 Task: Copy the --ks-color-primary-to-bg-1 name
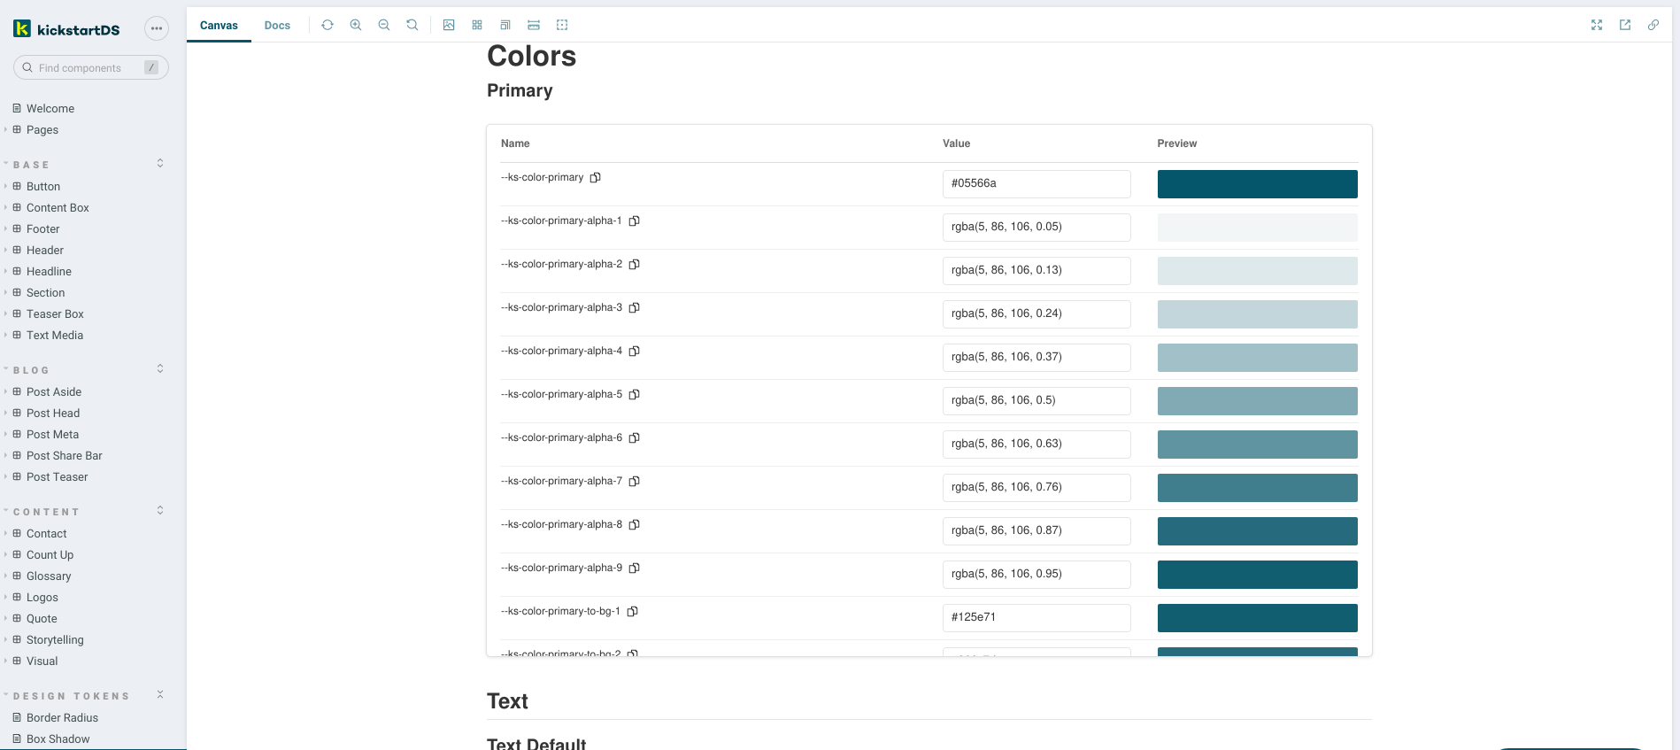[x=632, y=611]
